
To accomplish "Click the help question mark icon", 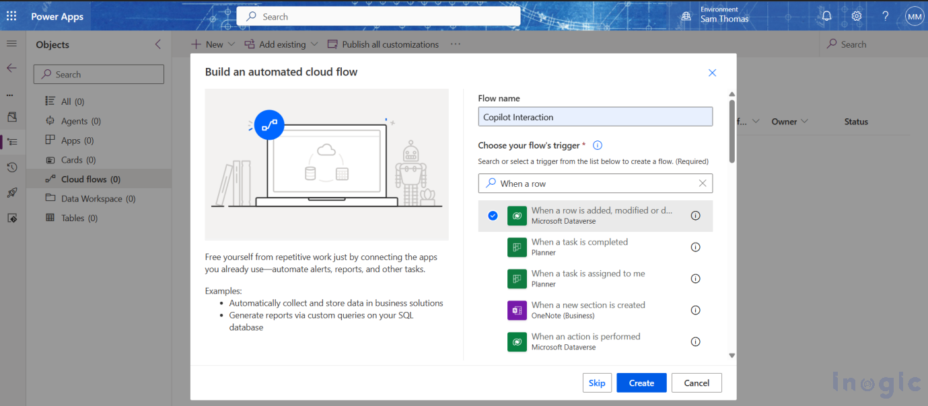I will [886, 16].
